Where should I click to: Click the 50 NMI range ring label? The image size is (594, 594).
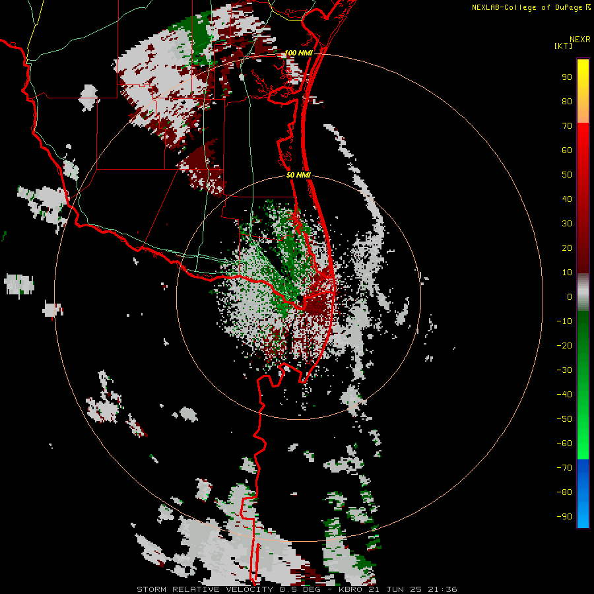tap(298, 175)
